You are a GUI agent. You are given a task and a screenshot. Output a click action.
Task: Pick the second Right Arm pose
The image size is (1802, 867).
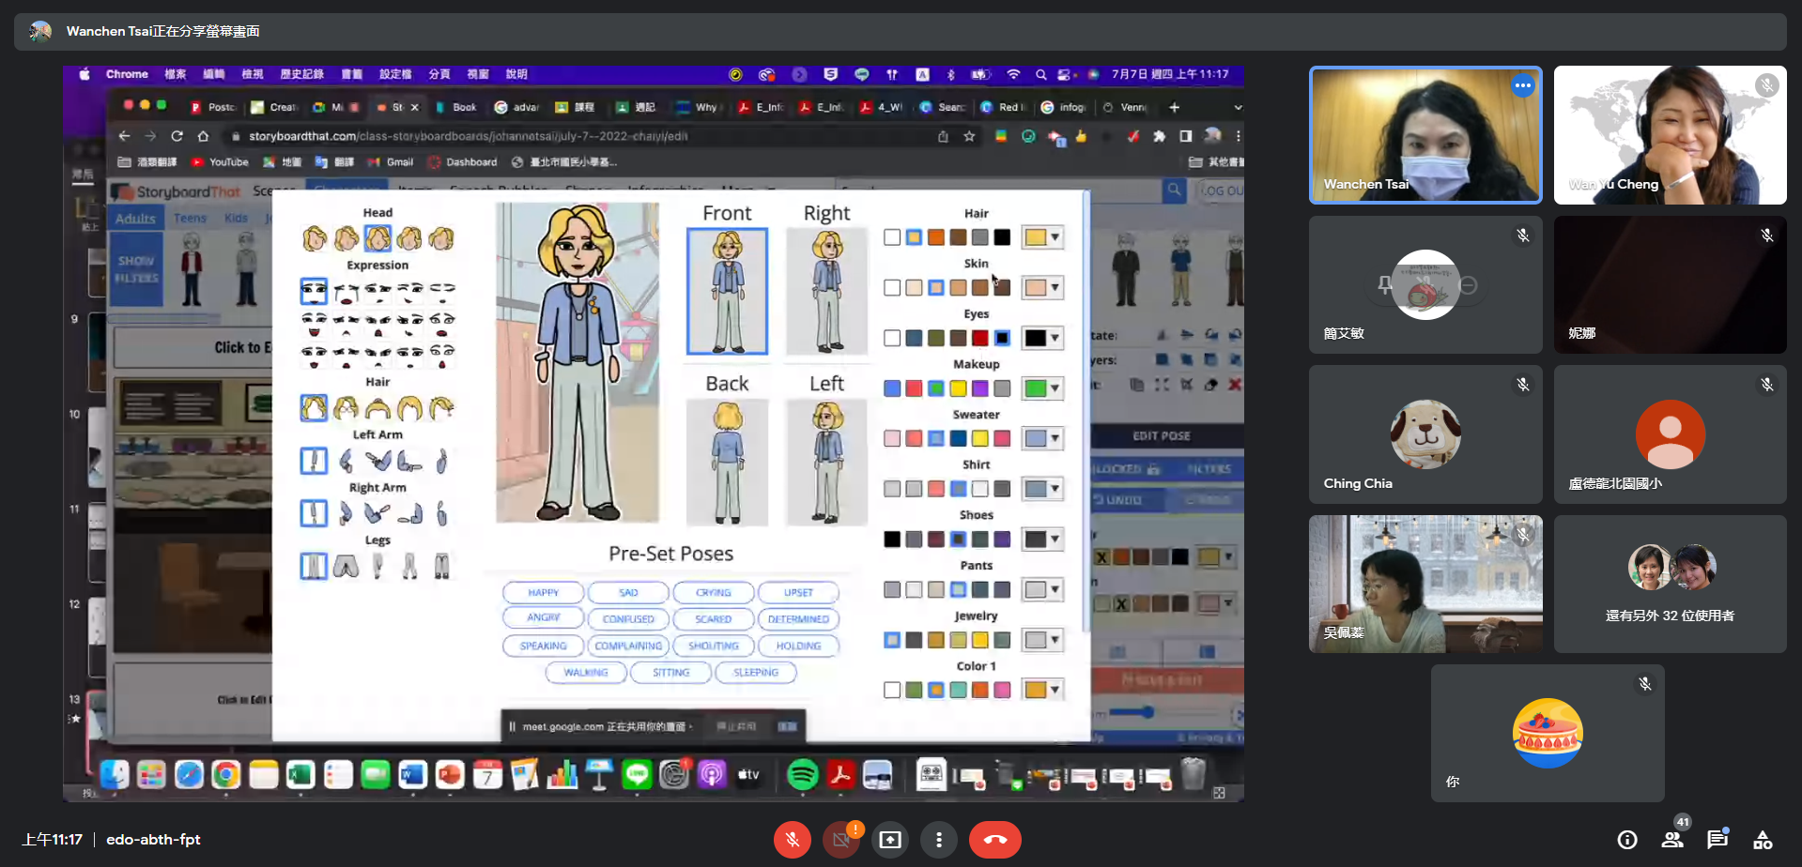346,513
